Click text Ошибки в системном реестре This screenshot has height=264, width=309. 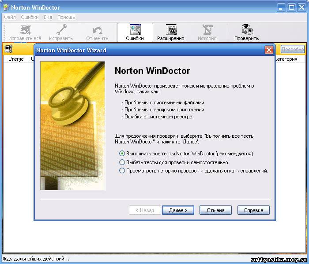click(x=158, y=117)
